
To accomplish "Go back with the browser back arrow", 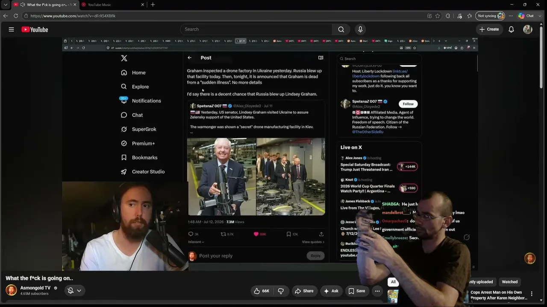I will tap(6, 16).
